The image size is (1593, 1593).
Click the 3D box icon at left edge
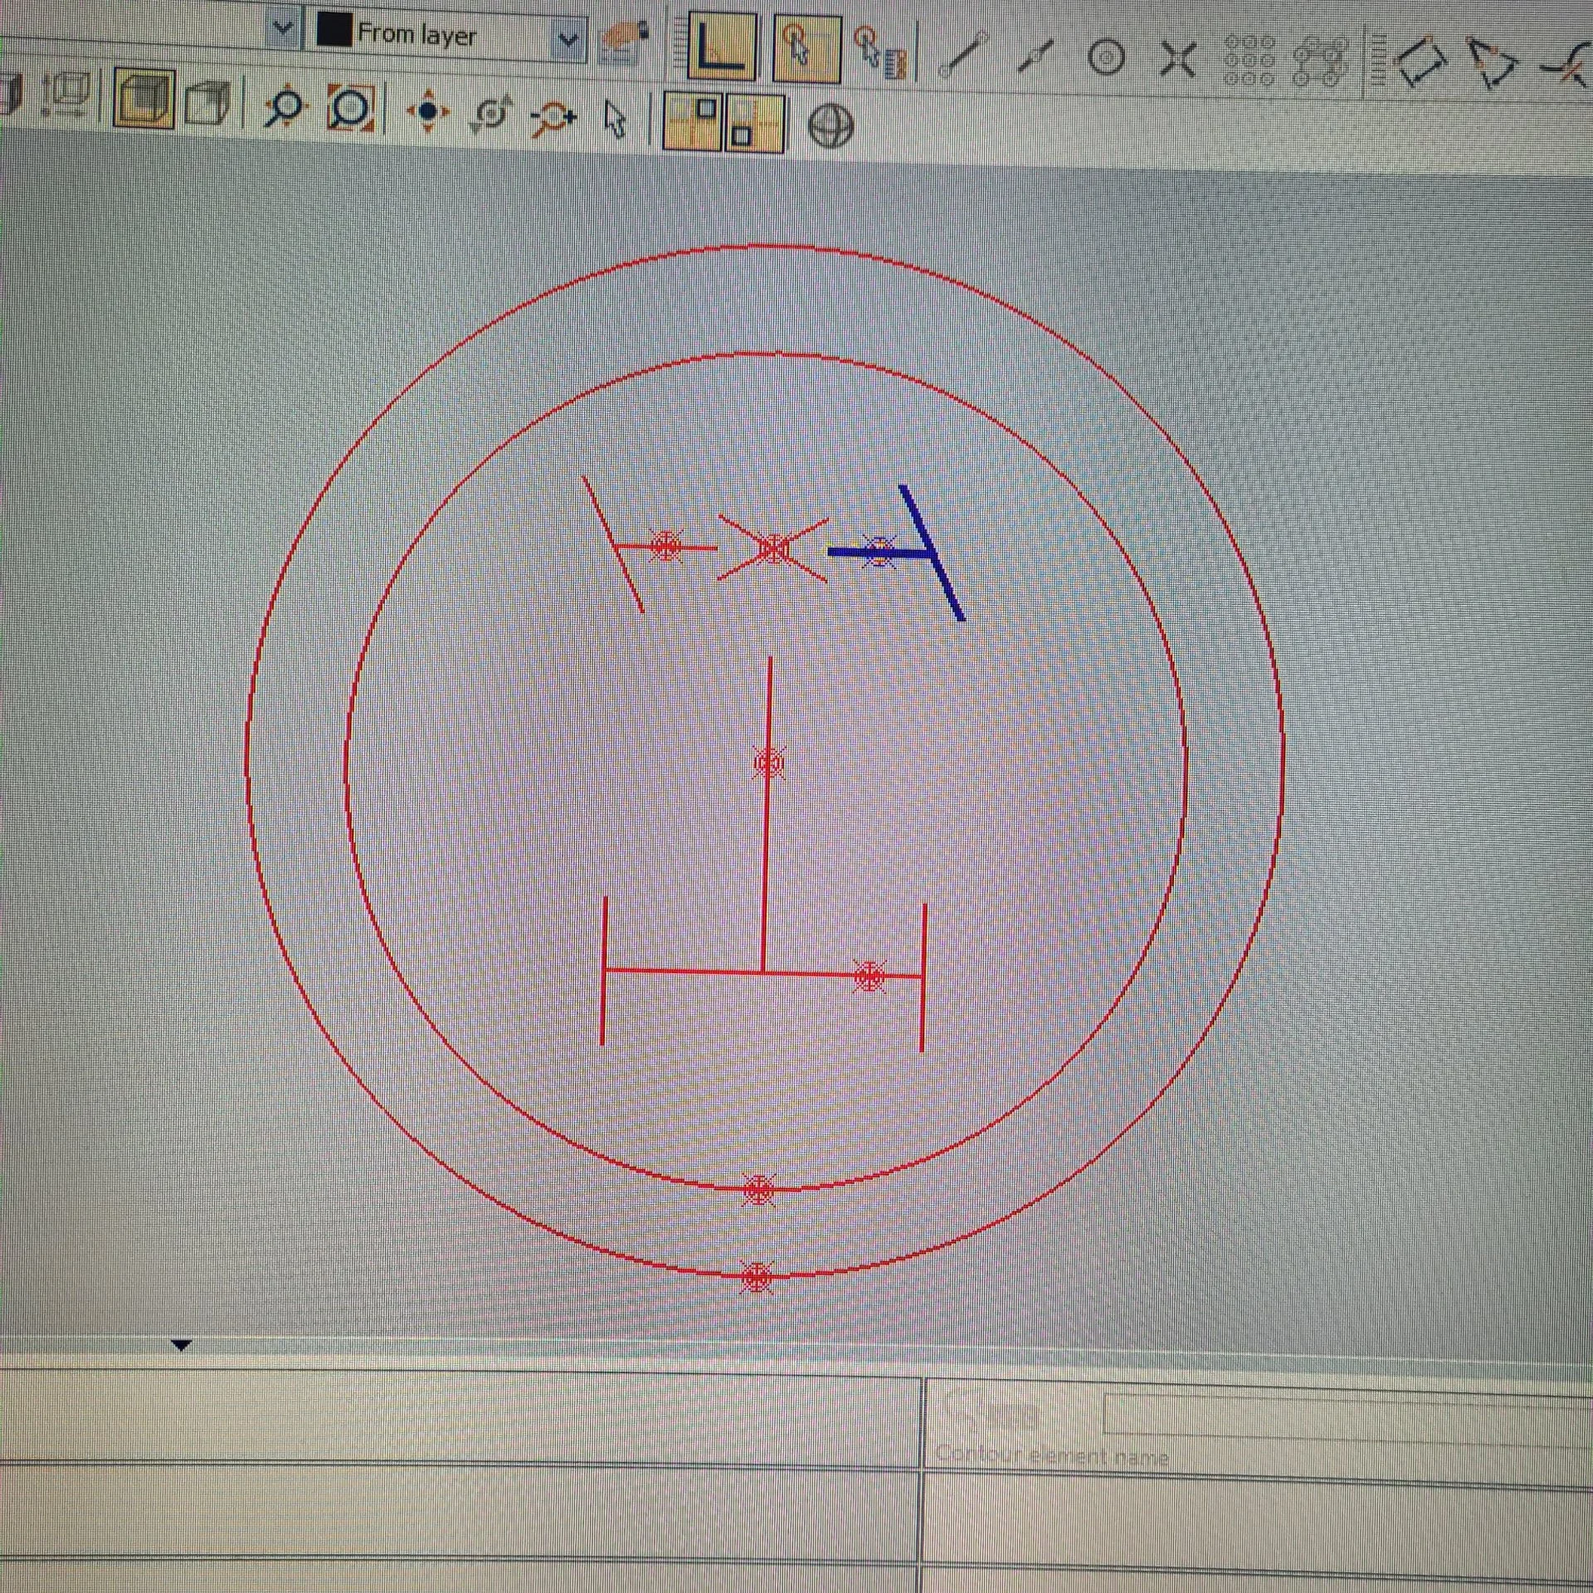[x=10, y=93]
